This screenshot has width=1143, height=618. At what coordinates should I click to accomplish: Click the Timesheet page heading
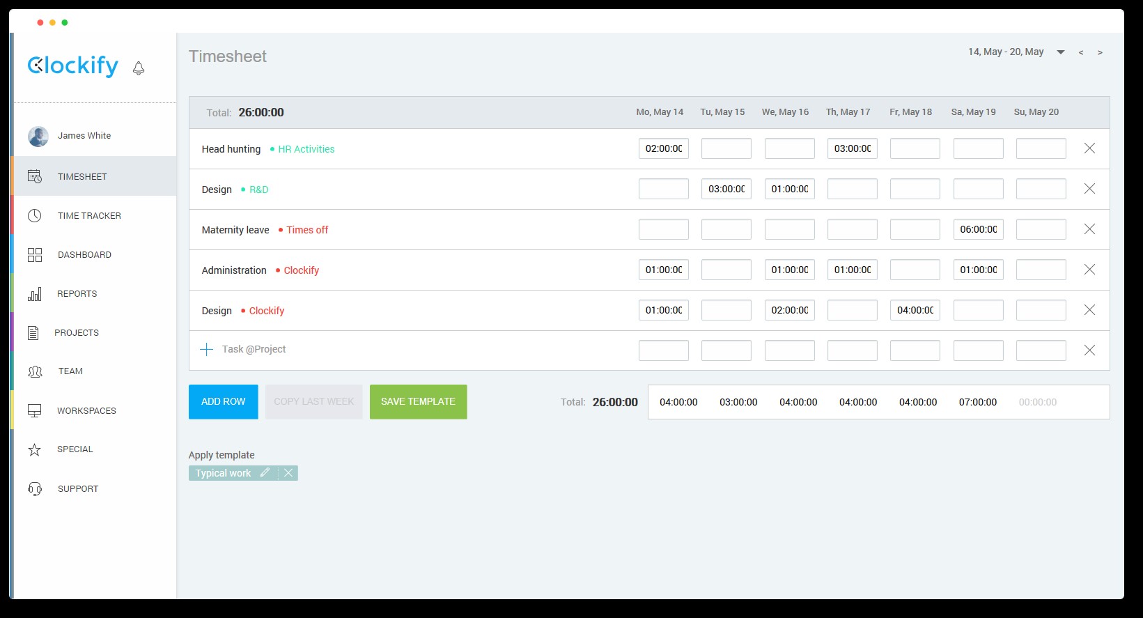click(228, 56)
